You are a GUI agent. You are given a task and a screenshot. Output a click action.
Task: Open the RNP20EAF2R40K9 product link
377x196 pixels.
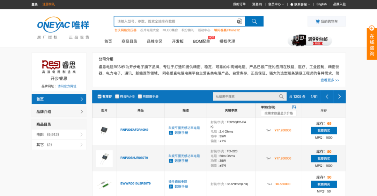pos(134,130)
